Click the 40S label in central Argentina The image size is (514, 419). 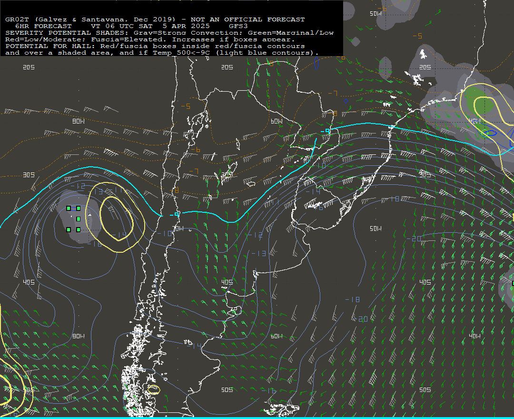click(227, 282)
